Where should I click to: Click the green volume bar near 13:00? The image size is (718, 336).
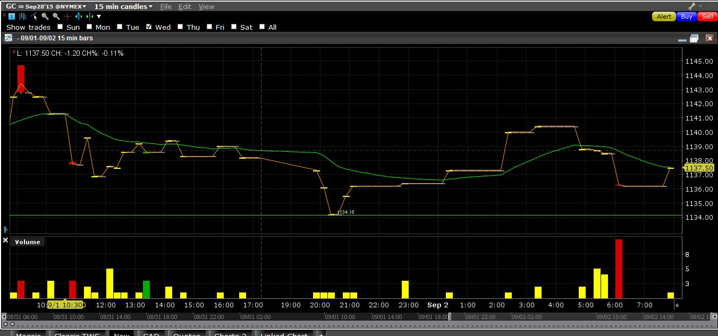tap(147, 289)
